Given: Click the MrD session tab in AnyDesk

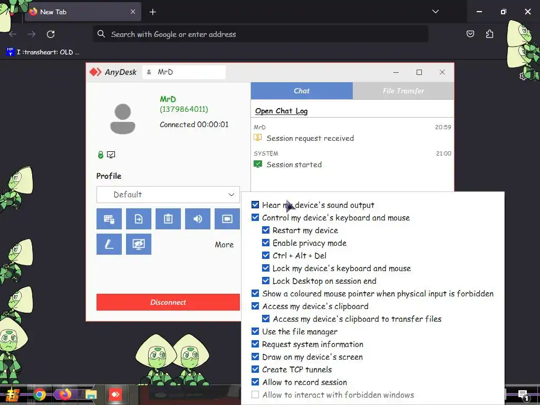Looking at the screenshot, I should click(x=184, y=72).
